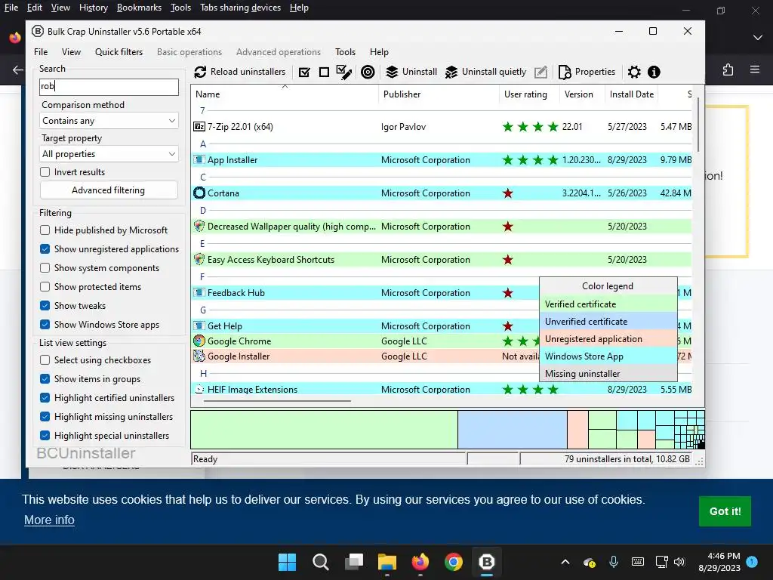Click the large green treemap block
Viewport: 773px width, 580px height.
tap(324, 430)
